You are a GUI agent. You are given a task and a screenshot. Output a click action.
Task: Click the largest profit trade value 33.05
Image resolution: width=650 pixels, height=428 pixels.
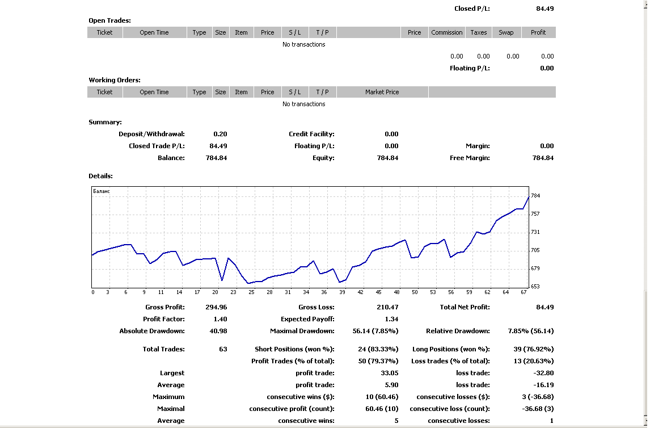click(x=389, y=374)
